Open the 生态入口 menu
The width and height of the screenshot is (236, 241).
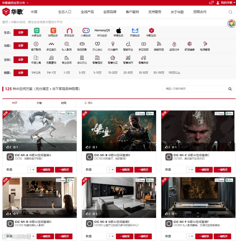tap(65, 12)
